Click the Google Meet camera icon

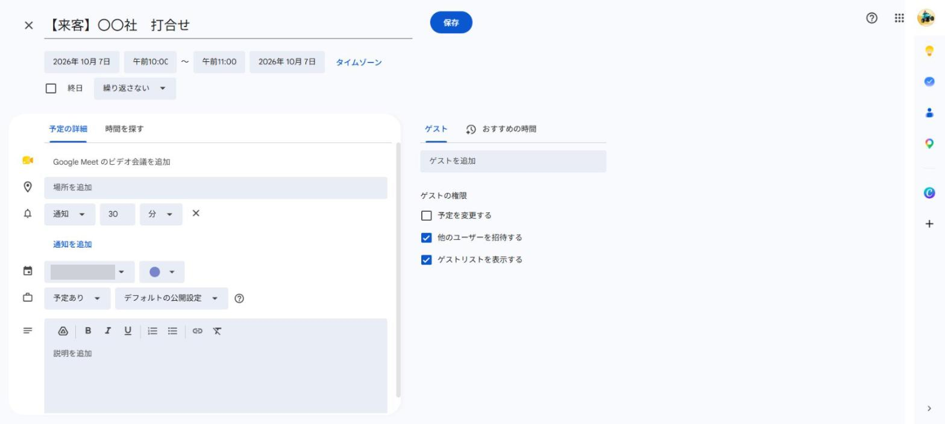point(28,161)
